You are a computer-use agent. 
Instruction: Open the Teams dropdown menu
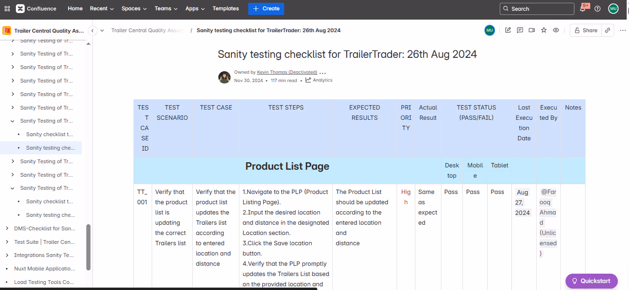tap(166, 8)
